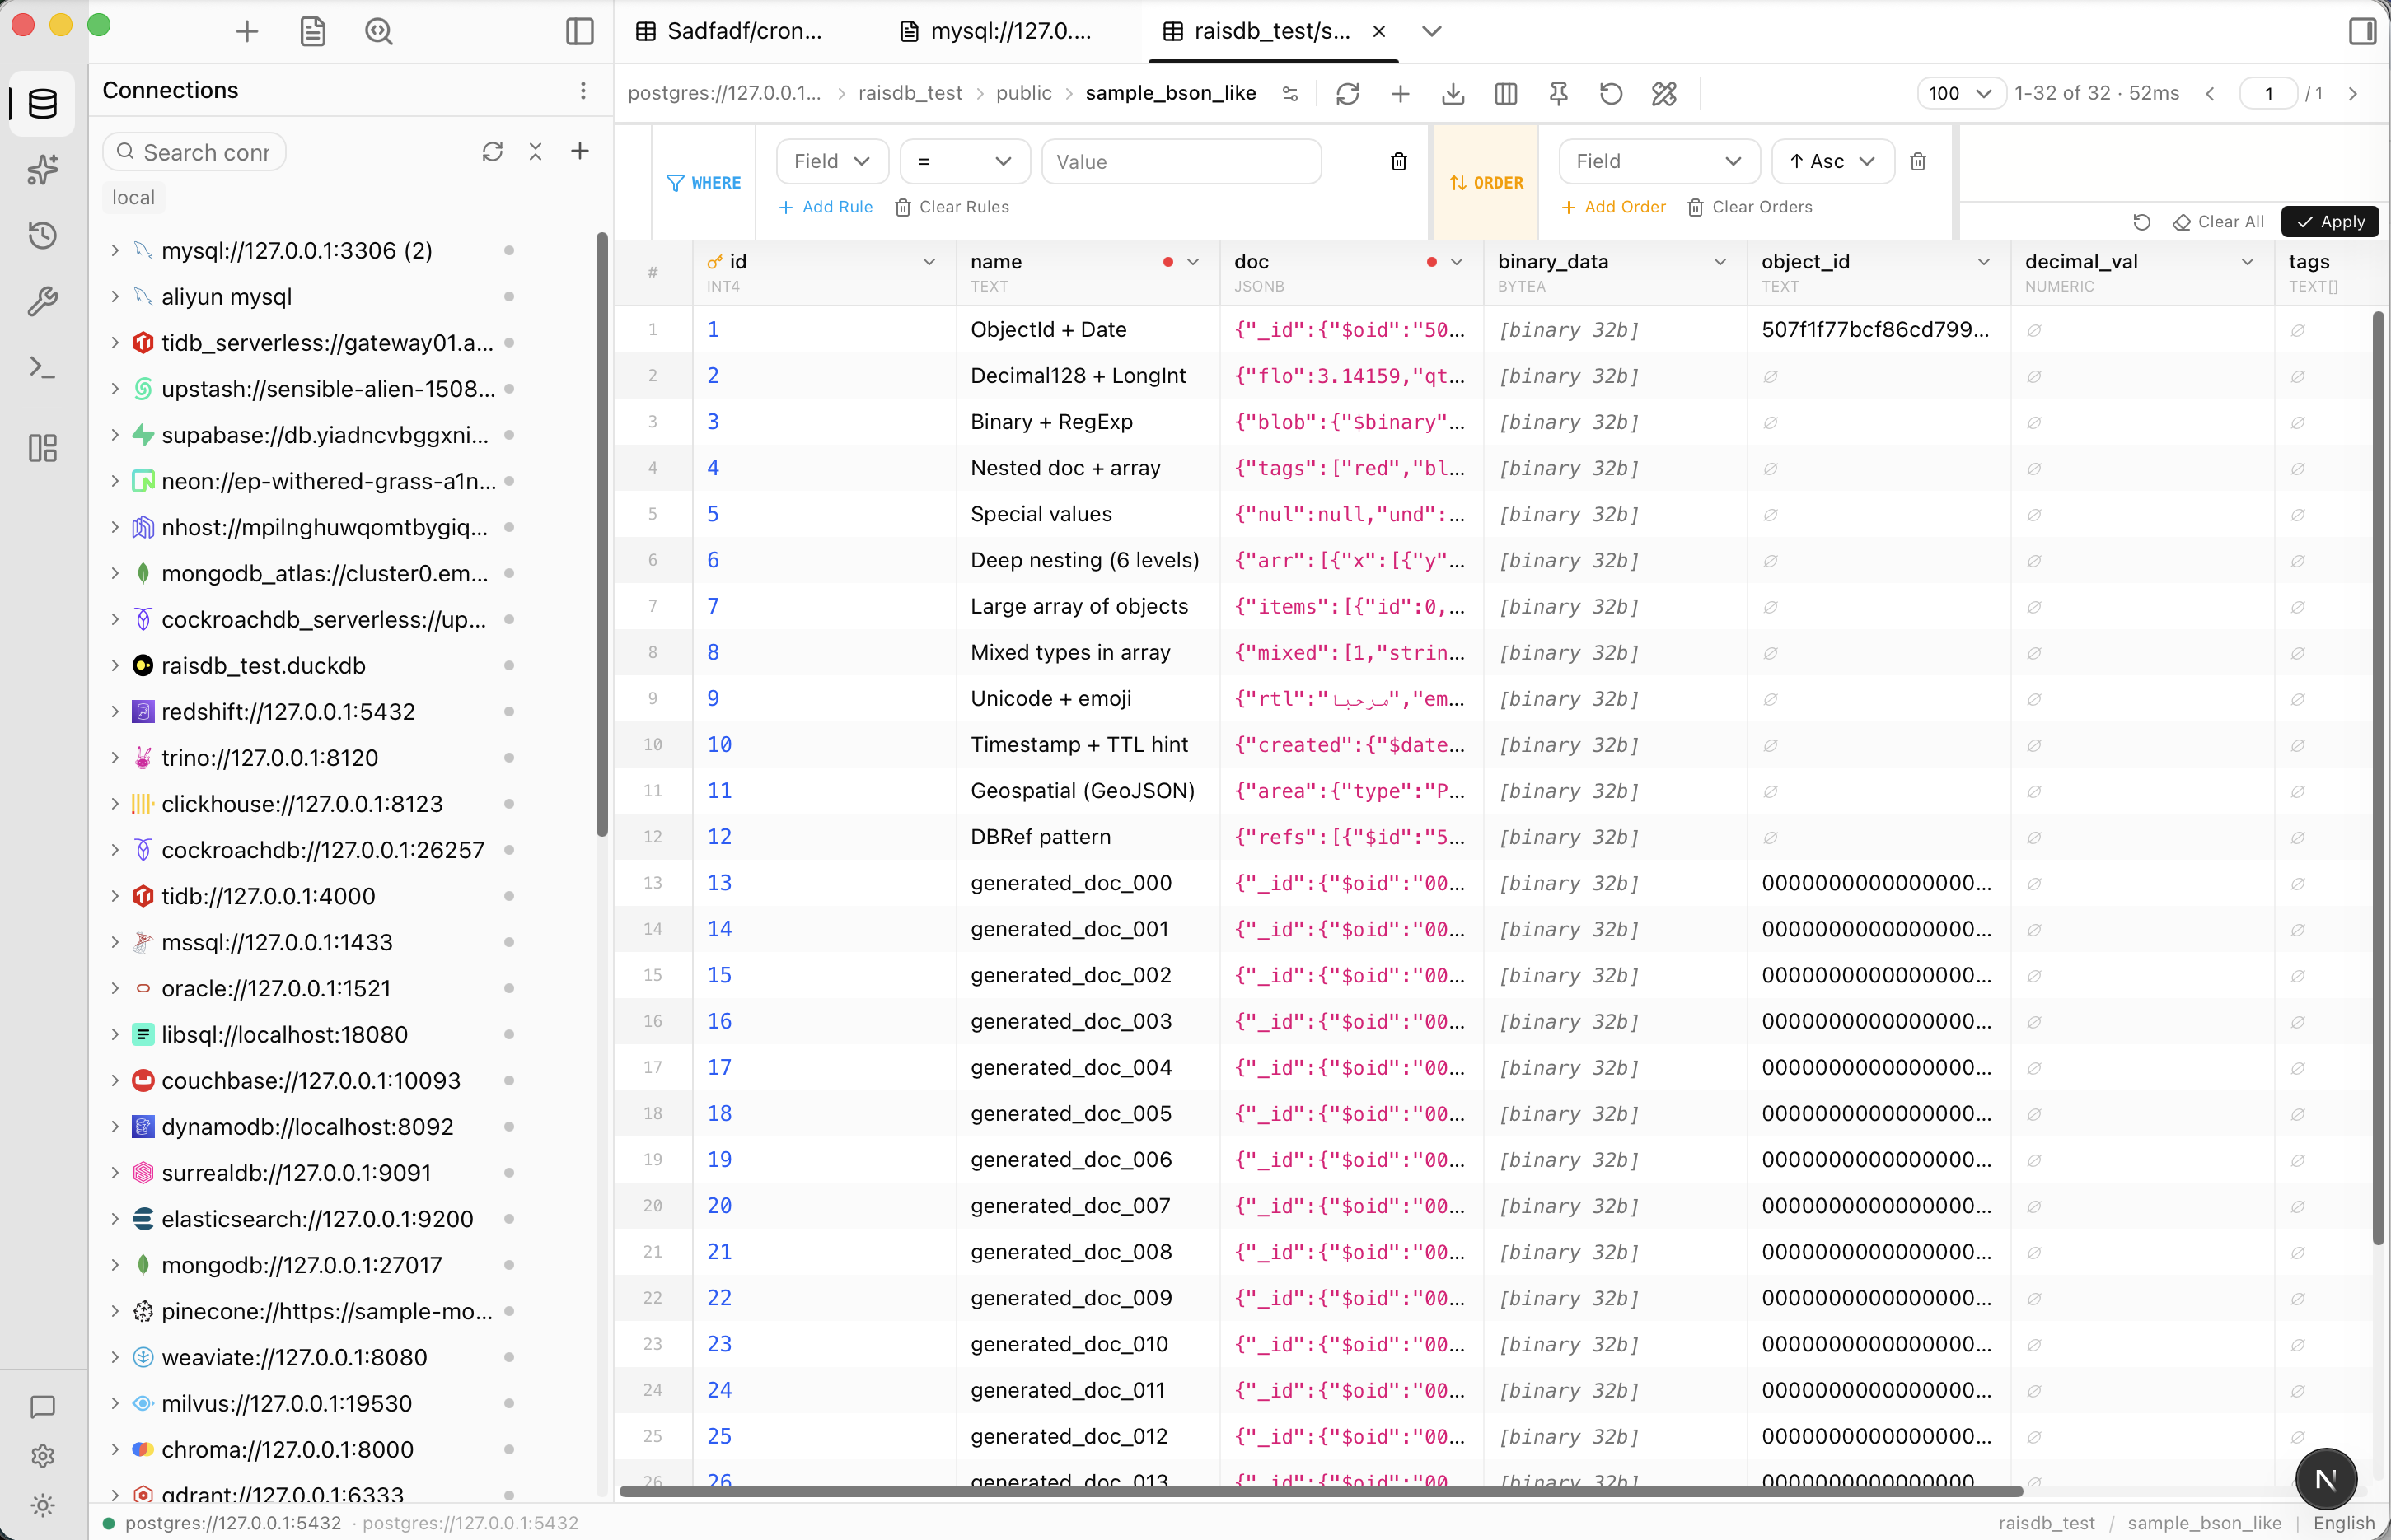Open the terminal console icon
Image resolution: width=2391 pixels, height=1540 pixels.
pos(42,368)
